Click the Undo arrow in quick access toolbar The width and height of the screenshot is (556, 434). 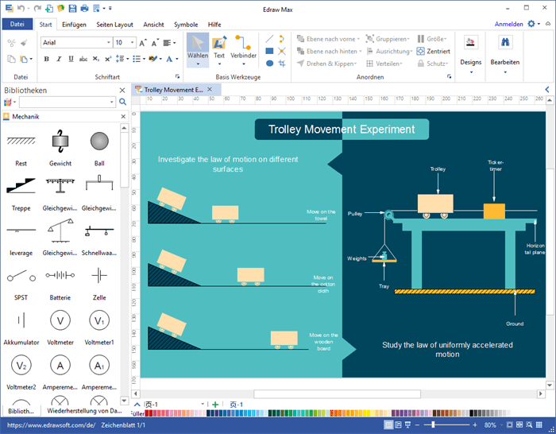click(x=21, y=8)
